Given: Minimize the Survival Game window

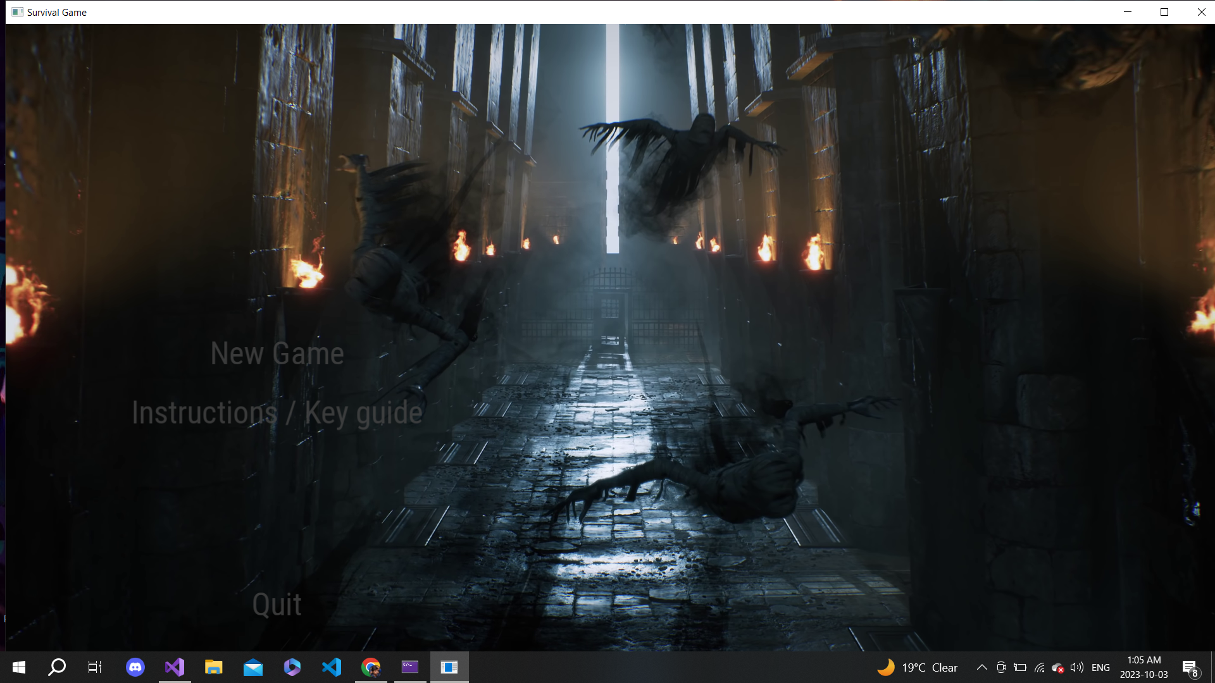Looking at the screenshot, I should [1128, 12].
